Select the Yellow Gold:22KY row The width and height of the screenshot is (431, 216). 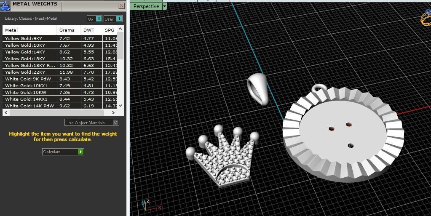(60, 72)
